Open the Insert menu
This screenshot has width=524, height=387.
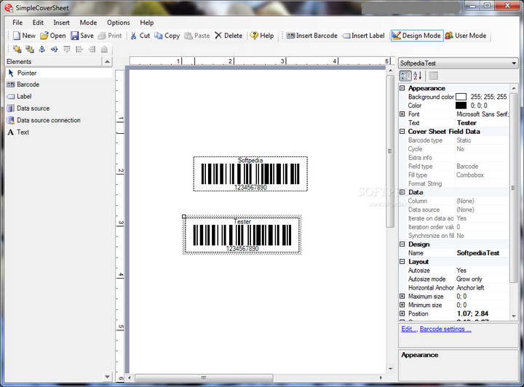62,23
